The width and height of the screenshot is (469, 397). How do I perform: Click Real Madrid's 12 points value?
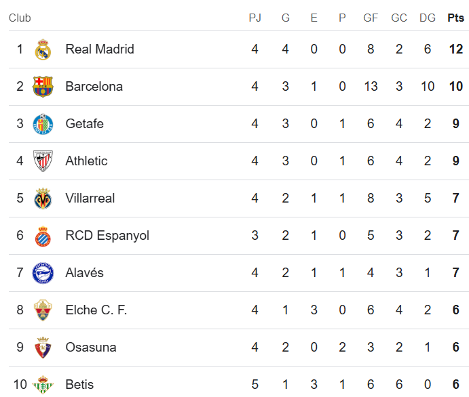pyautogui.click(x=455, y=49)
